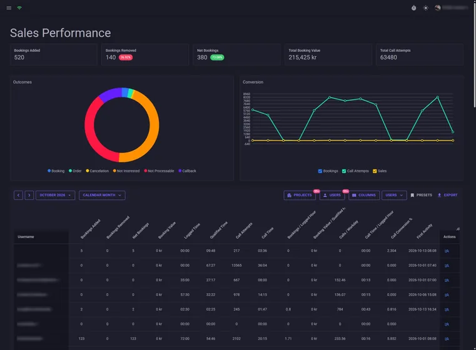Click the purple Callback donut segment
Image resolution: width=476 pixels, height=350 pixels.
tap(109, 94)
